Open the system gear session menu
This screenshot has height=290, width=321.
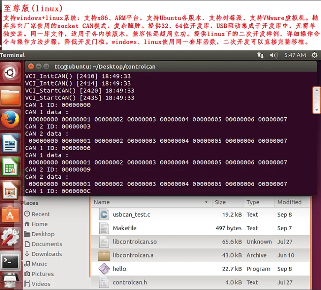point(315,55)
